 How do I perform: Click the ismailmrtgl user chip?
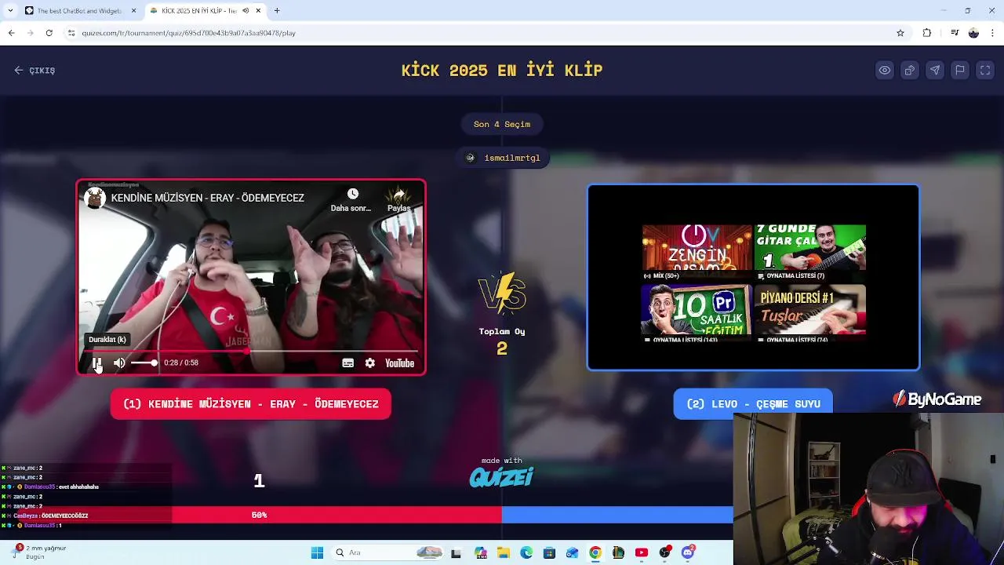click(502, 158)
